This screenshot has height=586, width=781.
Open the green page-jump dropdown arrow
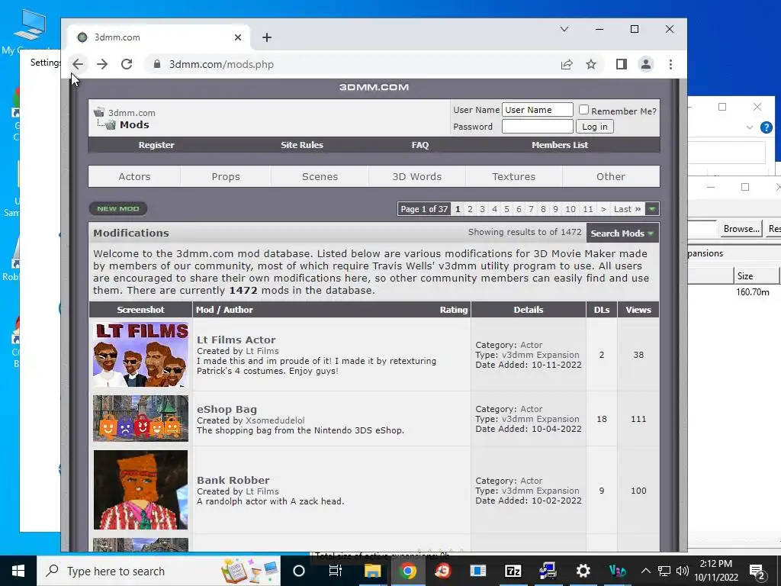(x=652, y=209)
